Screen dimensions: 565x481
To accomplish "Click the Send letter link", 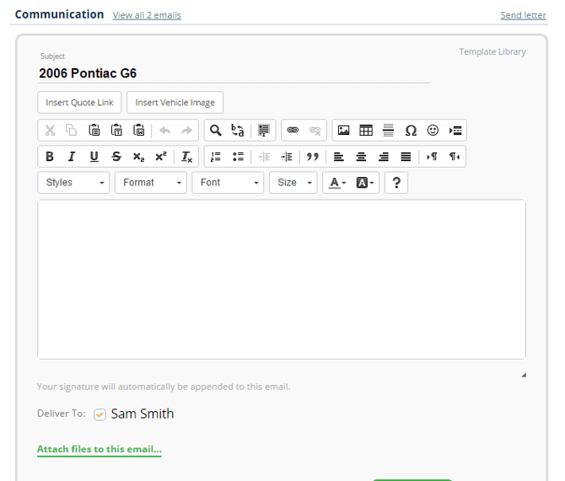I will pyautogui.click(x=523, y=15).
